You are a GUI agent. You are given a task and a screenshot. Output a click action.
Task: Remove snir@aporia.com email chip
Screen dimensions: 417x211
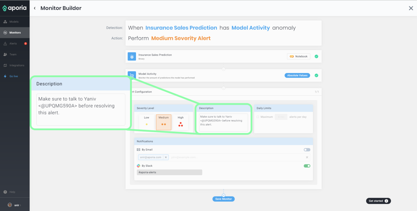coord(166,157)
